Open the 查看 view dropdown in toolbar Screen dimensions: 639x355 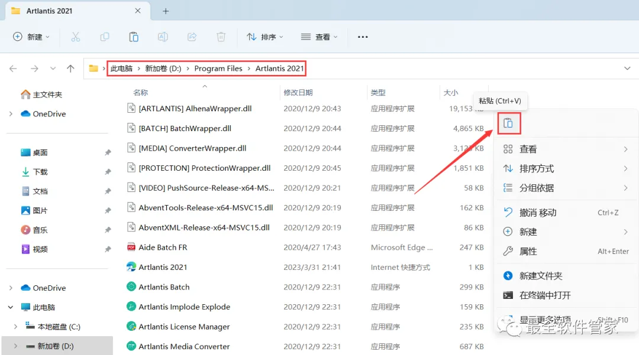(319, 37)
